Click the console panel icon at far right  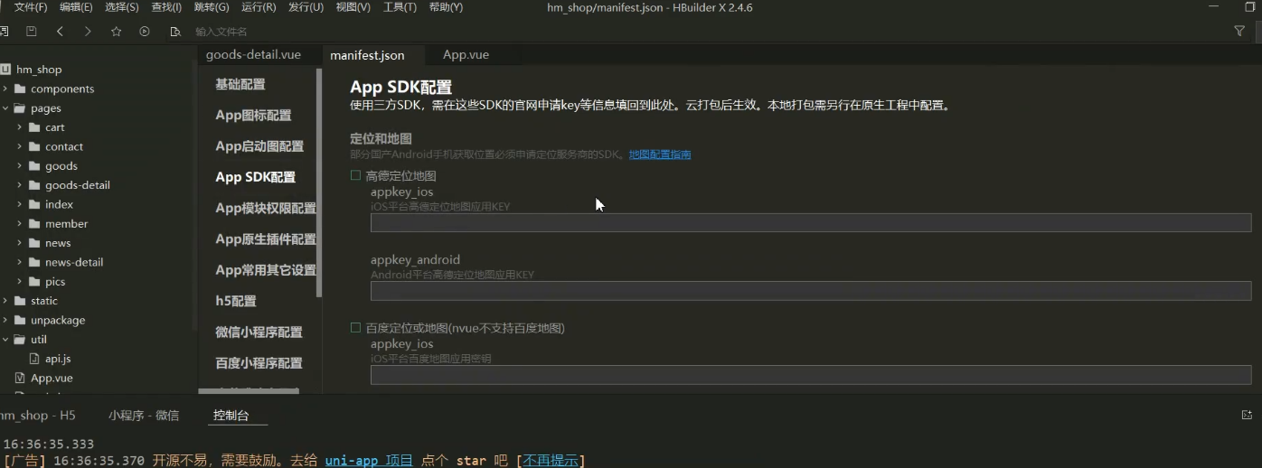[x=1247, y=415]
